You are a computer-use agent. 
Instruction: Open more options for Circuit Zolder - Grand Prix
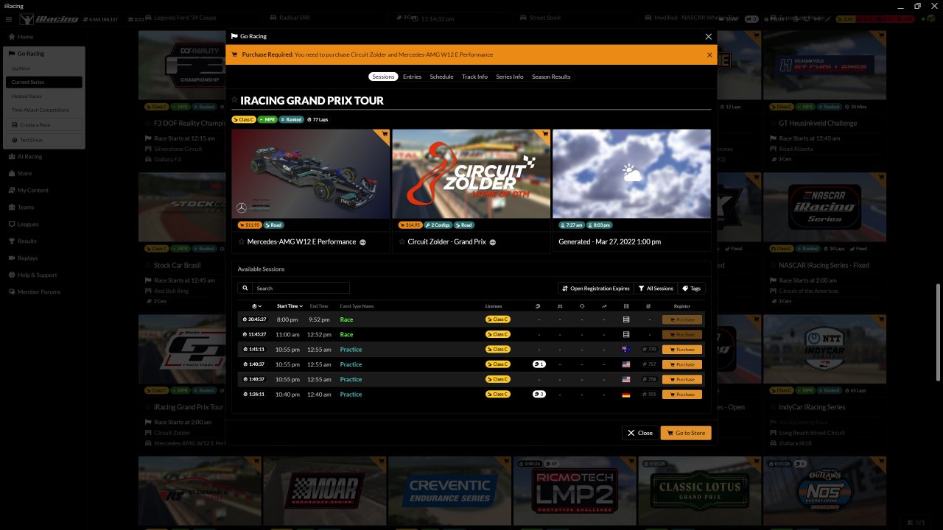(493, 242)
